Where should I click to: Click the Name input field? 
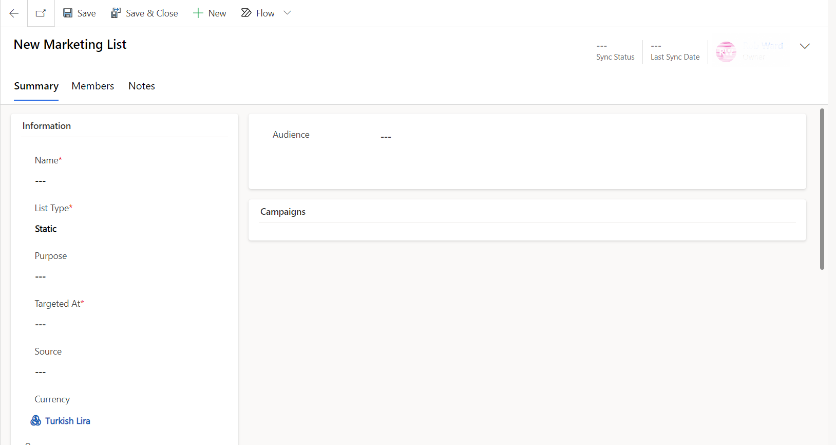coord(123,181)
